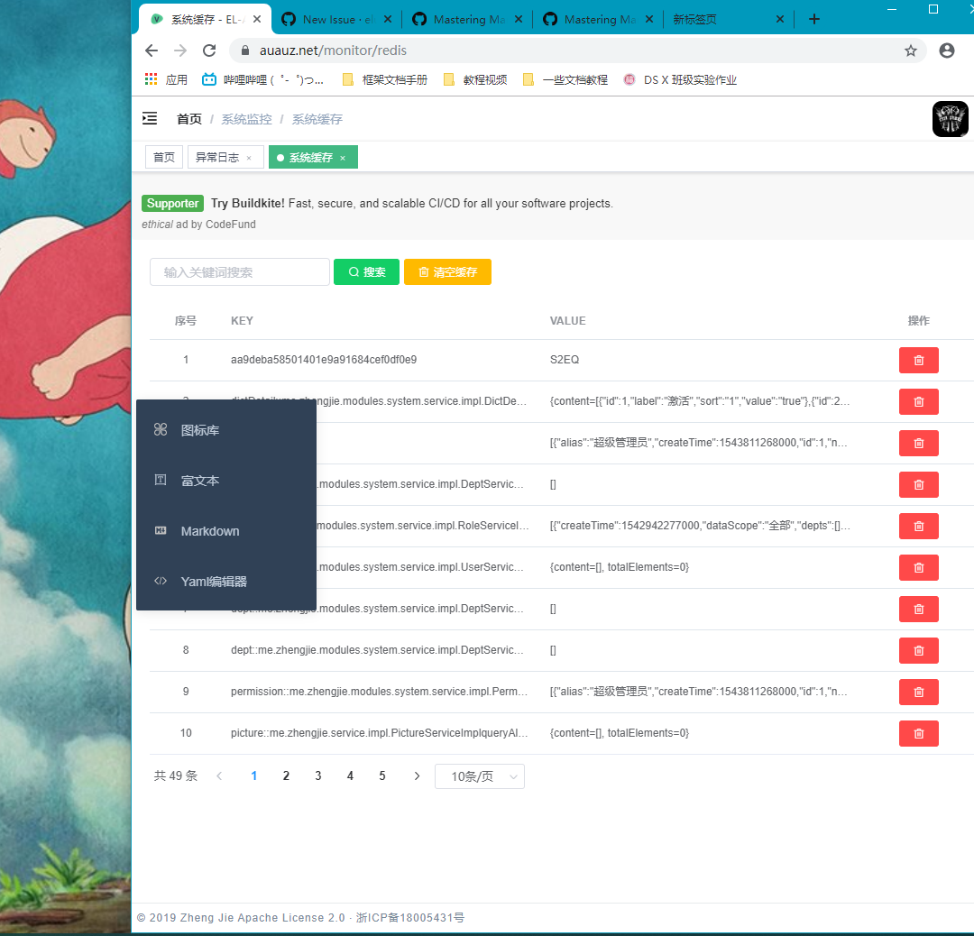Open the 应用 apps bookmark shortcut
The height and width of the screenshot is (936, 974).
[166, 79]
